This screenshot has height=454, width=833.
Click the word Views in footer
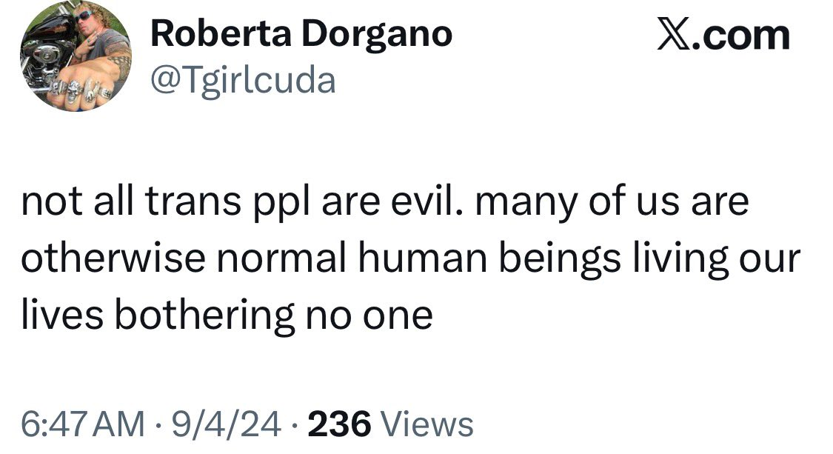424,424
